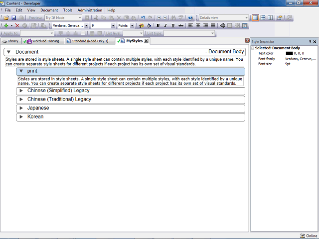Toggle Underline formatting

pyautogui.click(x=173, y=25)
